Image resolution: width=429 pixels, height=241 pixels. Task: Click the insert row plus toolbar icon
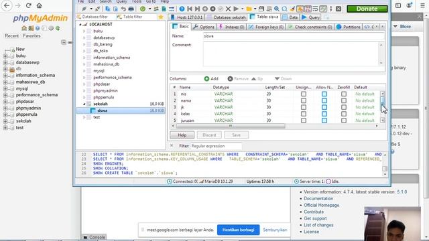point(205,9)
